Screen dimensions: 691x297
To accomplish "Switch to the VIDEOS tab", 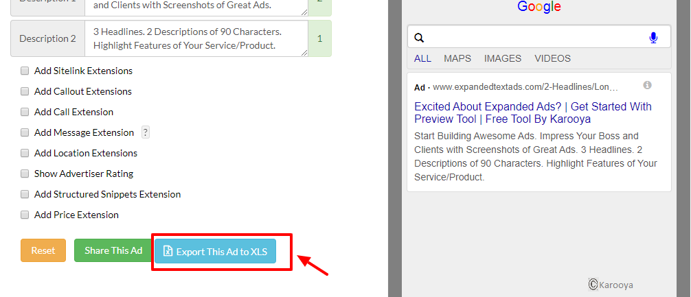I will click(552, 58).
